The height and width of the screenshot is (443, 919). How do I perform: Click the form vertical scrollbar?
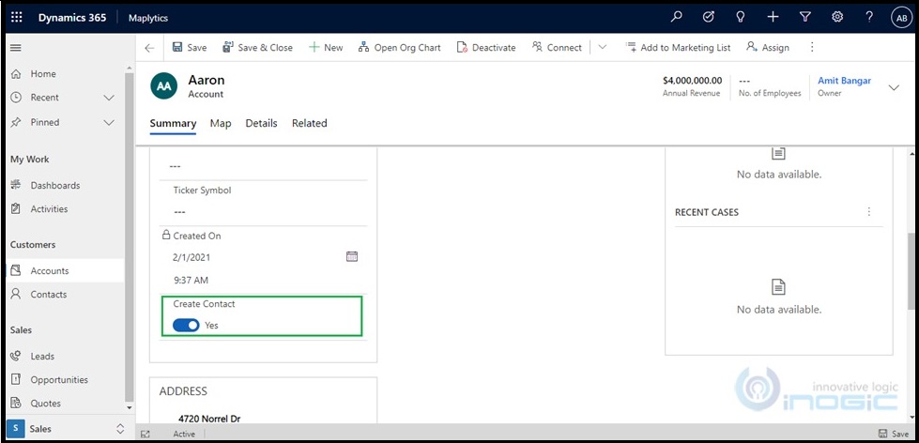pyautogui.click(x=912, y=270)
